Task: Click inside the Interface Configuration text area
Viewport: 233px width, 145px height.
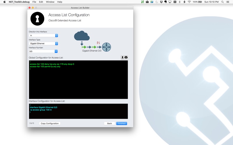Action: pyautogui.click(x=78, y=111)
